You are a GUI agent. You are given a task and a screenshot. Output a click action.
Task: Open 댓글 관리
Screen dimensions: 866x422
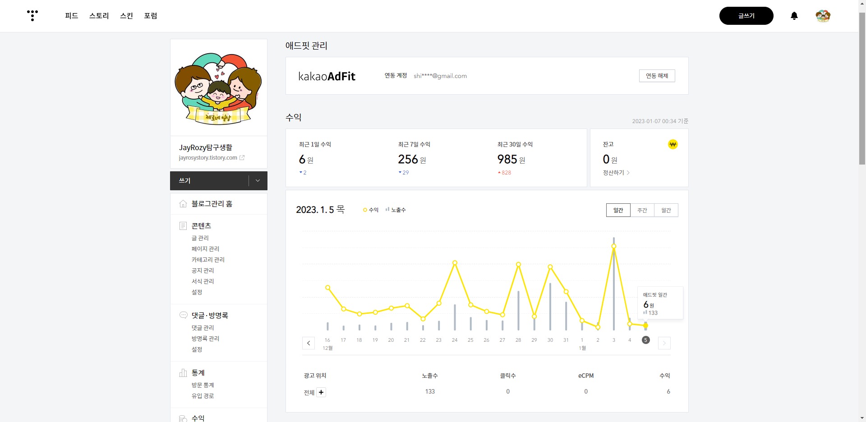point(203,328)
